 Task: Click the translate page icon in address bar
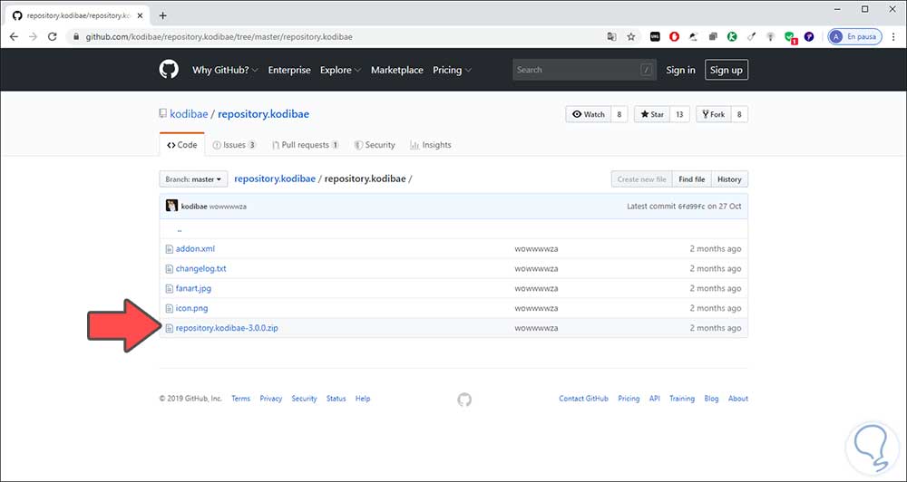[x=611, y=37]
